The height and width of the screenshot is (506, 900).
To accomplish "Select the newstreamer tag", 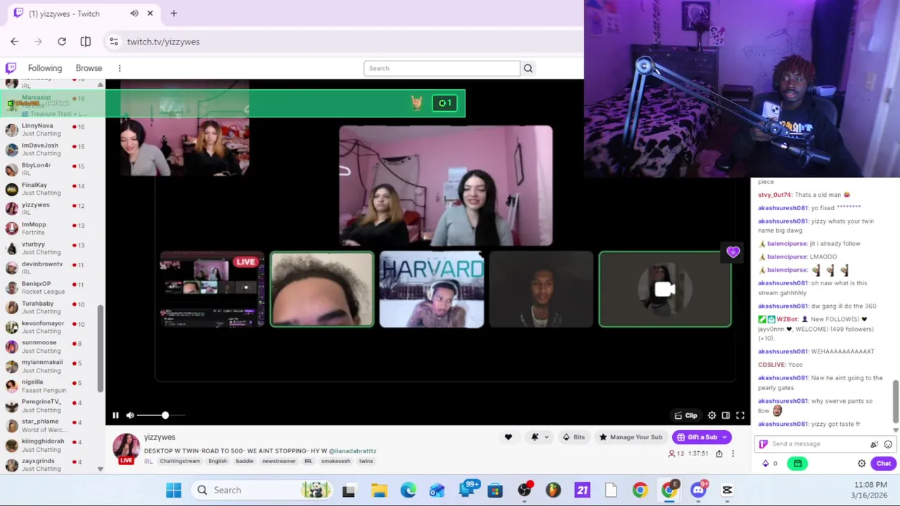I will (x=279, y=461).
